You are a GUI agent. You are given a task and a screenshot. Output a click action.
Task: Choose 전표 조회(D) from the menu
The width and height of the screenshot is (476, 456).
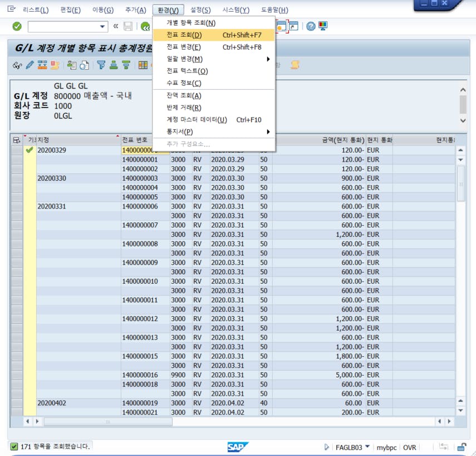tap(214, 35)
